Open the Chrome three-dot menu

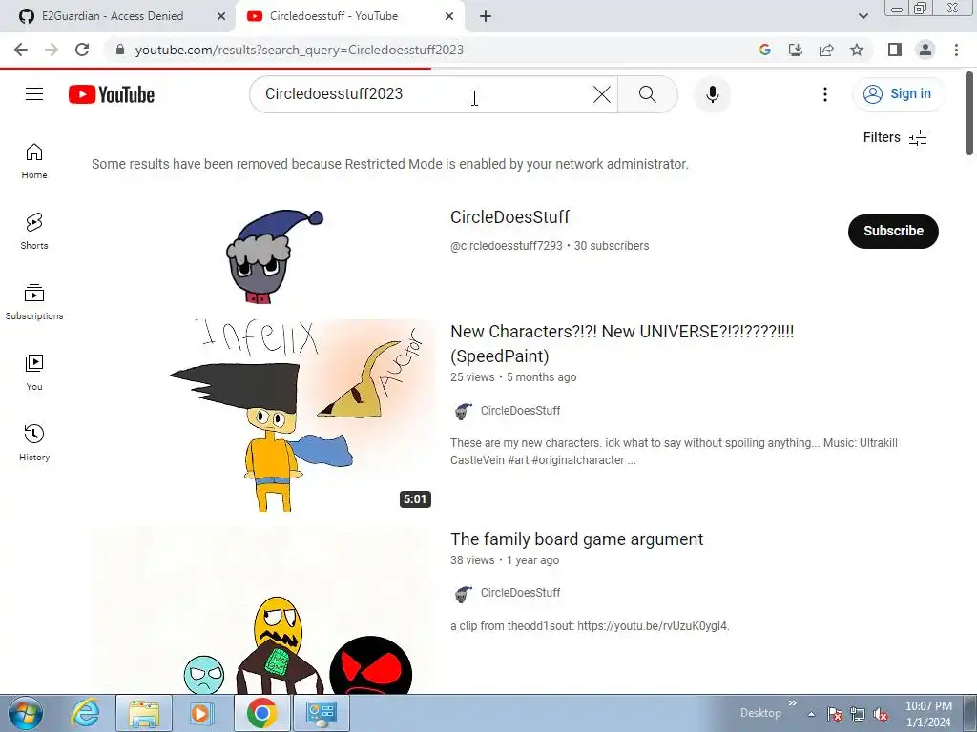(956, 50)
